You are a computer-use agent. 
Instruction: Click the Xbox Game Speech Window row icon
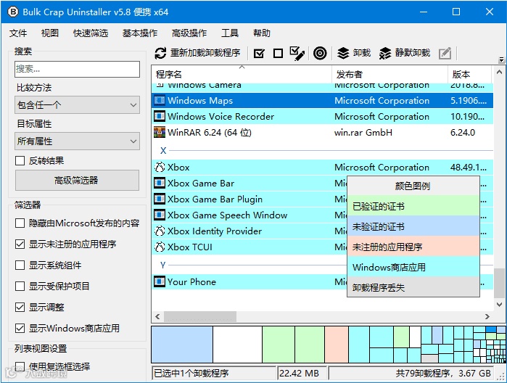click(159, 215)
